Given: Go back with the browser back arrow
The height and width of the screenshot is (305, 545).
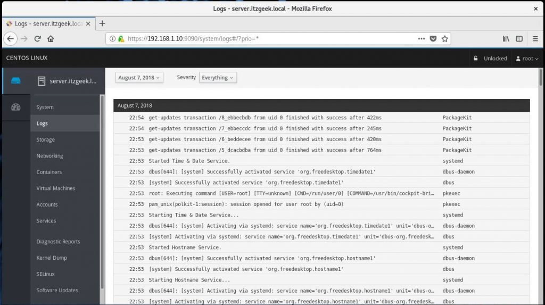Looking at the screenshot, I should pos(11,39).
